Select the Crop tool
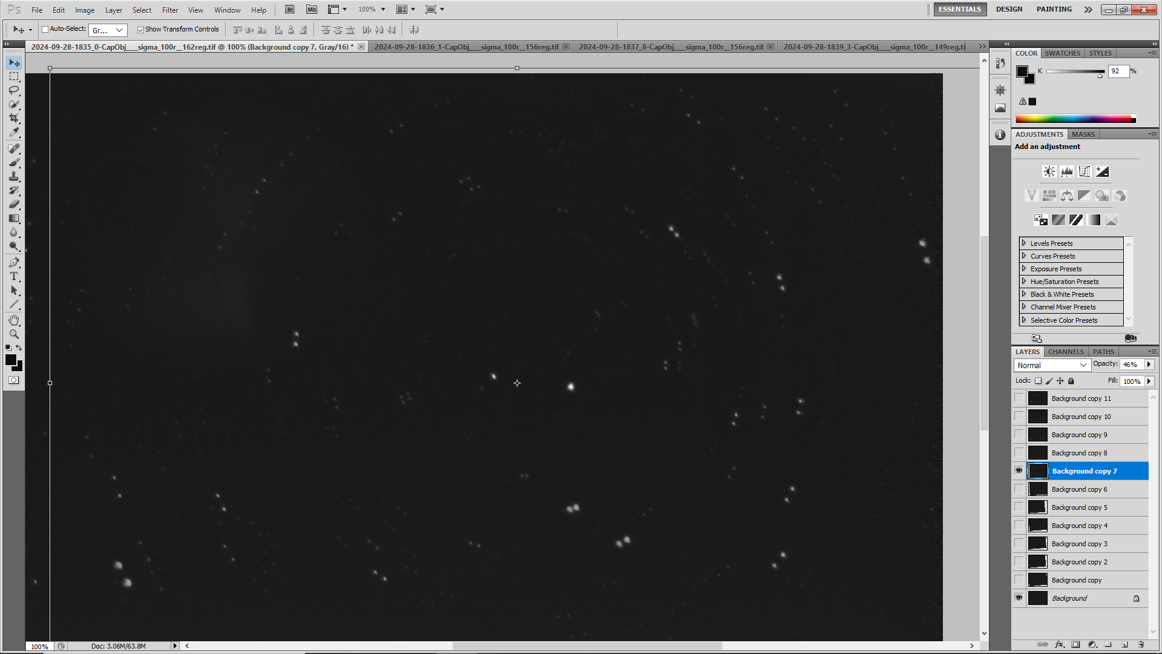This screenshot has height=654, width=1162. 14,118
